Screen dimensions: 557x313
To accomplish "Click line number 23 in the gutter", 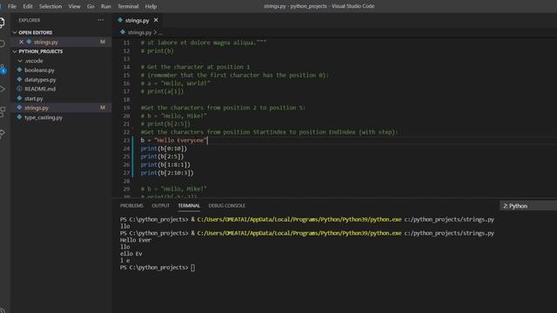I will pyautogui.click(x=126, y=140).
